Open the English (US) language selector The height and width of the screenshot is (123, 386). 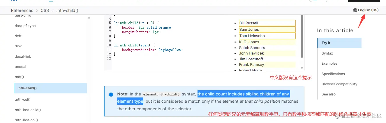(x=368, y=10)
